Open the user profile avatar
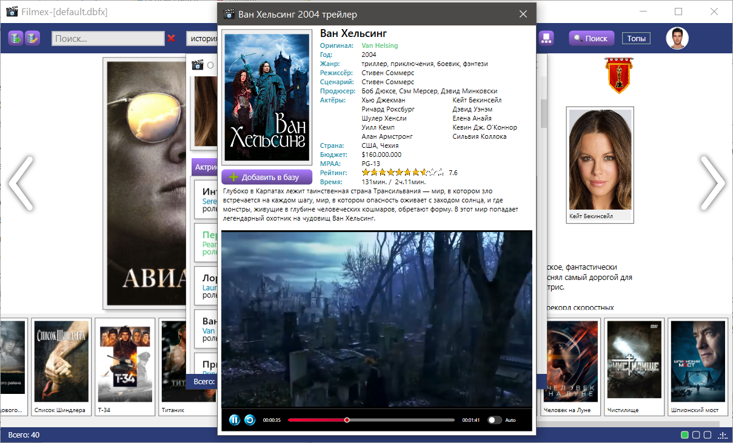Image resolution: width=733 pixels, height=443 pixels. click(x=677, y=38)
